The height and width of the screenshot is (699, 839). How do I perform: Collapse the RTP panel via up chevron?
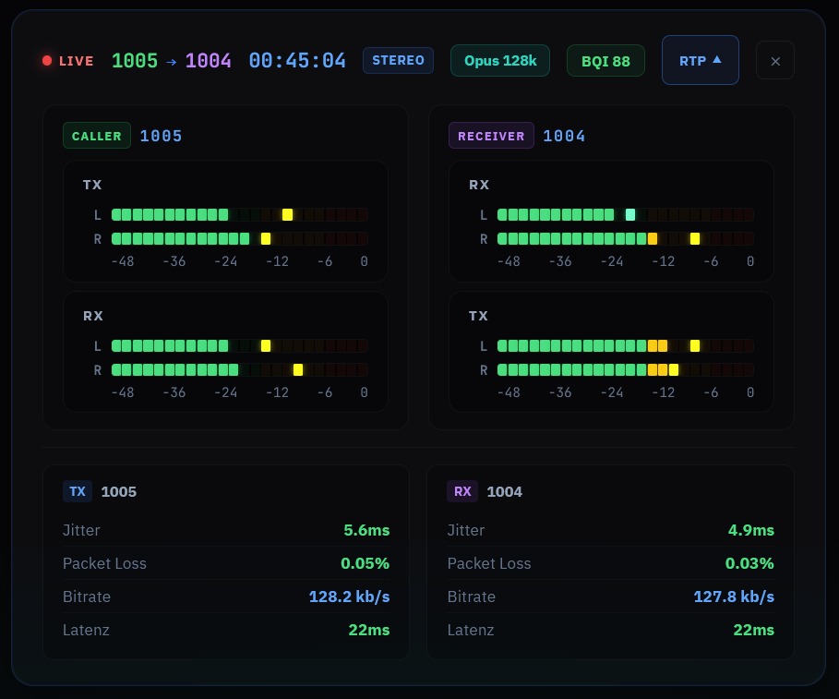pos(700,60)
